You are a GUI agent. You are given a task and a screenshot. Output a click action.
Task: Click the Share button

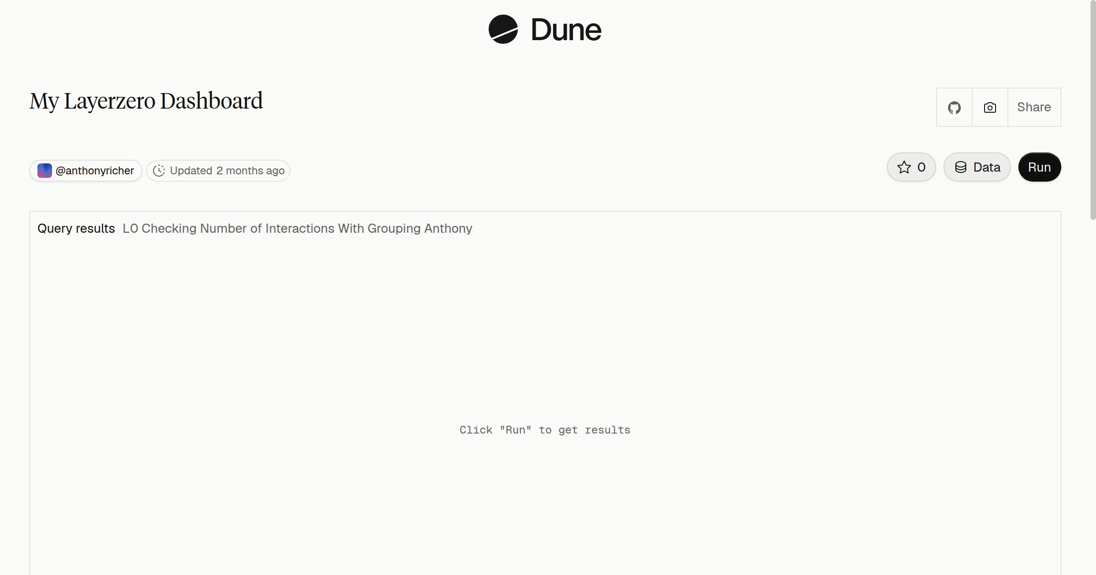[1034, 107]
